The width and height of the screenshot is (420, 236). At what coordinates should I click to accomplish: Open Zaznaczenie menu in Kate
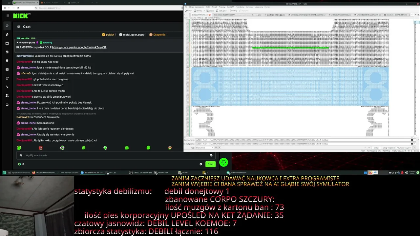199,7
